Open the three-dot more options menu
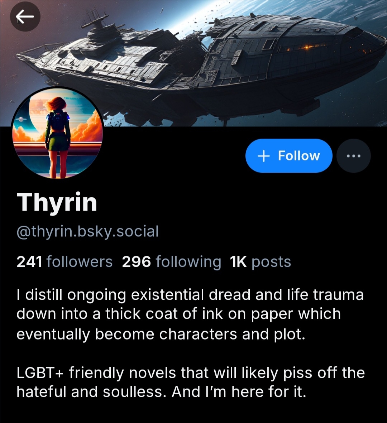Screen dimensions: 387x423 [354, 156]
